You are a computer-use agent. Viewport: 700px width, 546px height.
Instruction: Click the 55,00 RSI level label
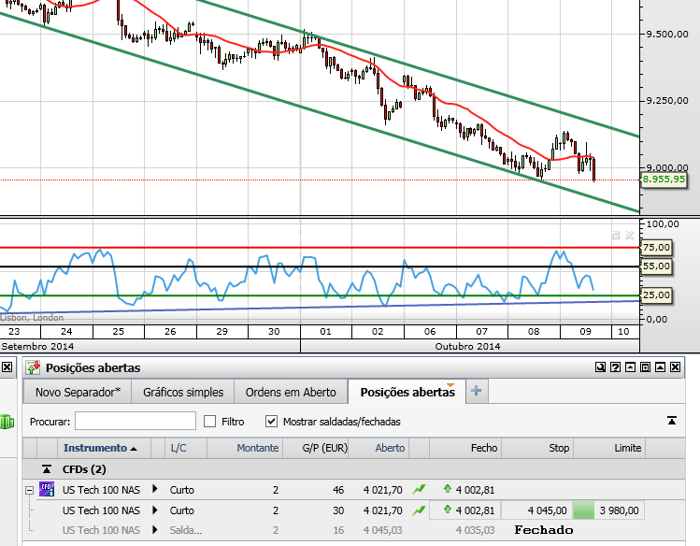pos(657,266)
